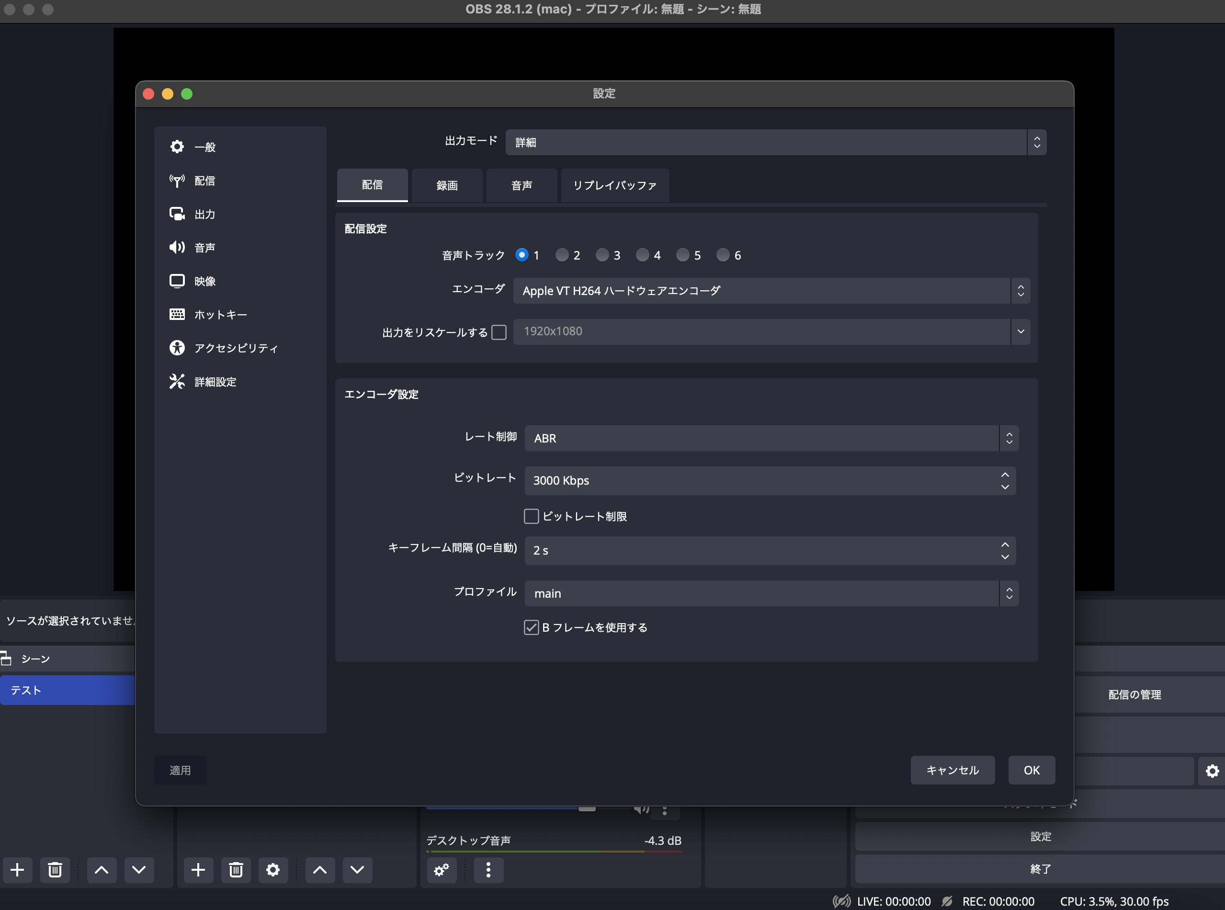Image resolution: width=1225 pixels, height=910 pixels.
Task: Open エンコーダ dropdown Apple VT H264
Action: 771,290
